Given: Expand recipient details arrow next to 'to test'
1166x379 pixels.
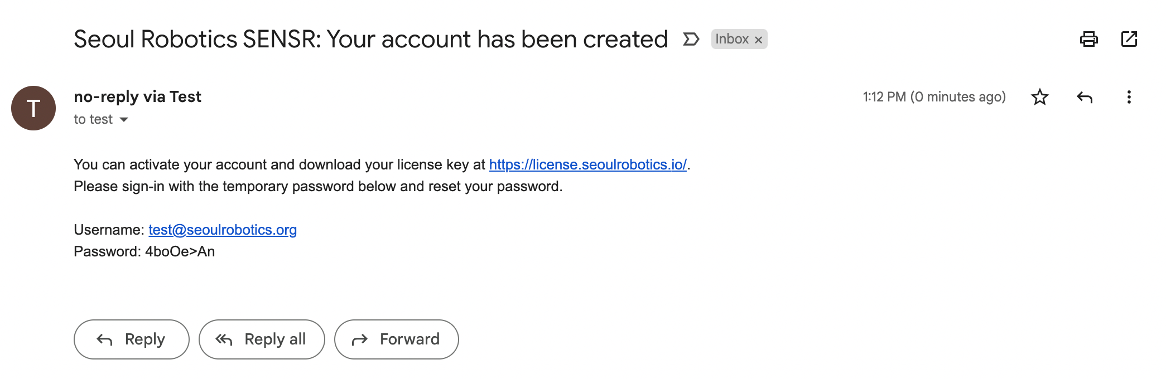Looking at the screenshot, I should (x=124, y=119).
